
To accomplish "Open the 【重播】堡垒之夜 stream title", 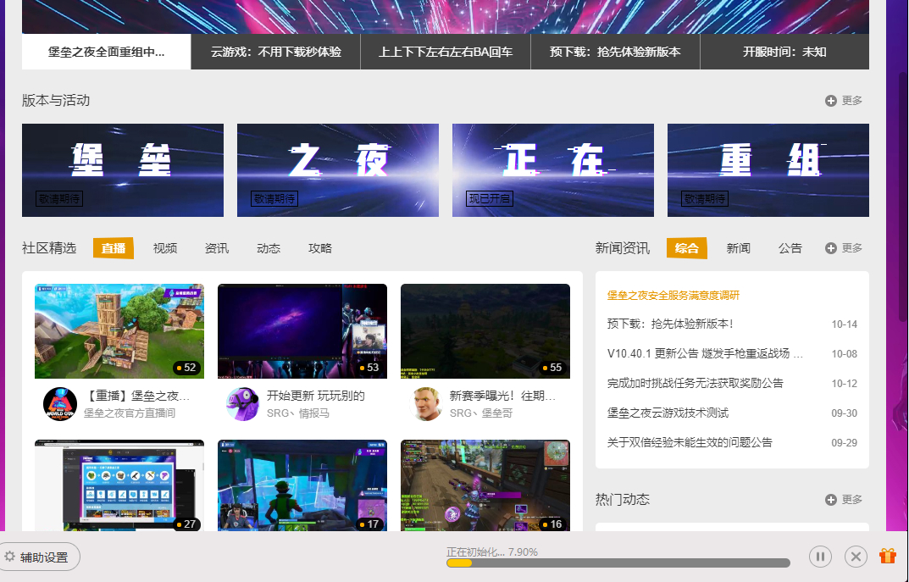I will click(137, 396).
